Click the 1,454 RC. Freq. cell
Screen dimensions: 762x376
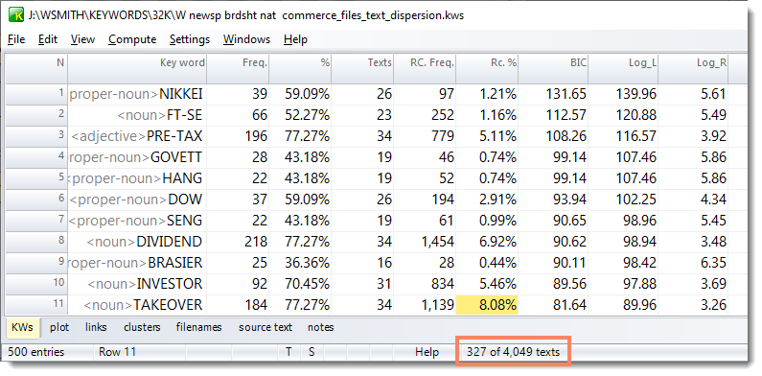coord(425,242)
